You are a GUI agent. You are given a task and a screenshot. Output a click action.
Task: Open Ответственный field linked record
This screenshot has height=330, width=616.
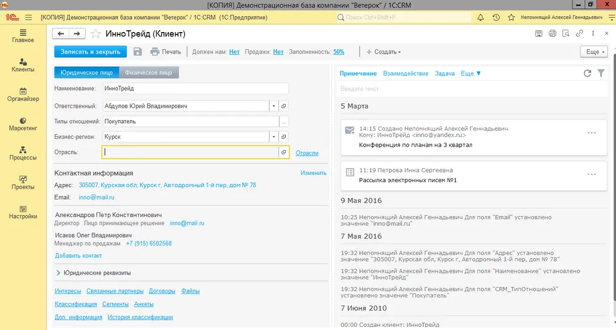[283, 106]
